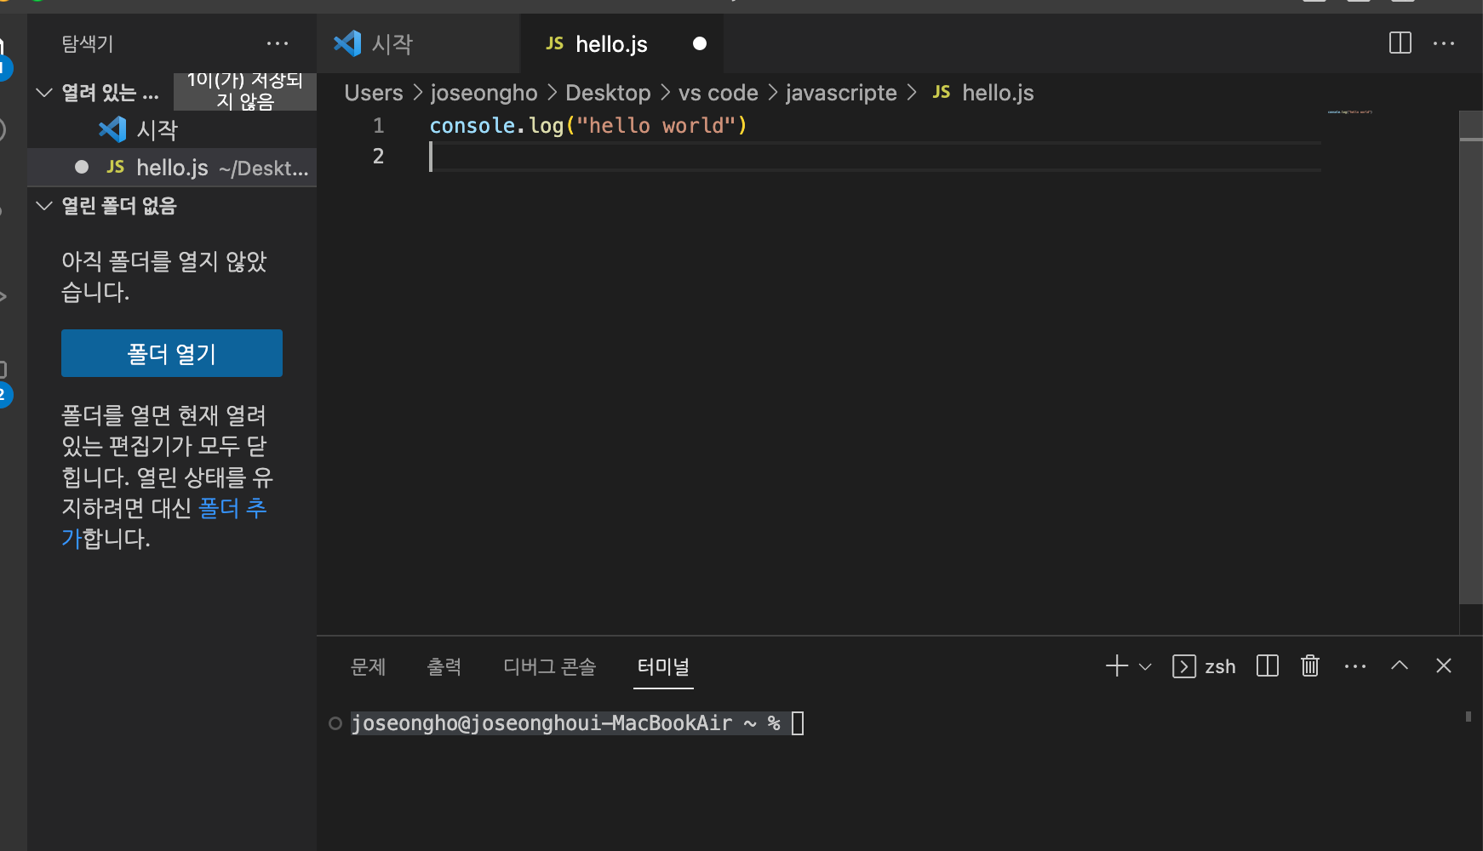The width and height of the screenshot is (1483, 851).
Task: Click the console.log code on line 1
Action: coord(588,126)
